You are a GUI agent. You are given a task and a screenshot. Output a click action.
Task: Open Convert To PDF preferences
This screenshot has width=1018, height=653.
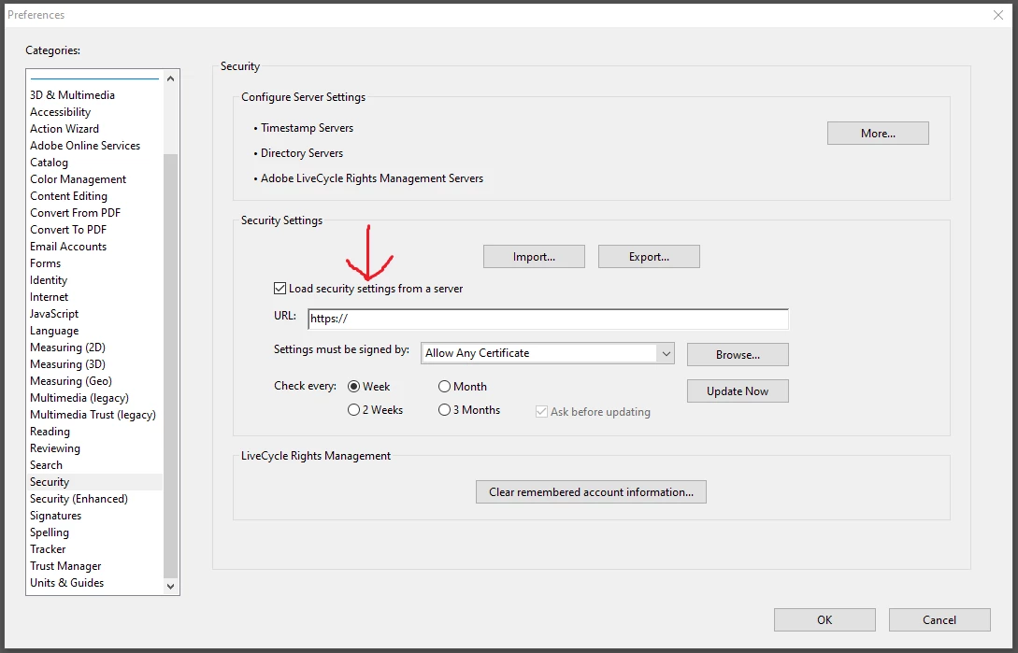click(68, 230)
